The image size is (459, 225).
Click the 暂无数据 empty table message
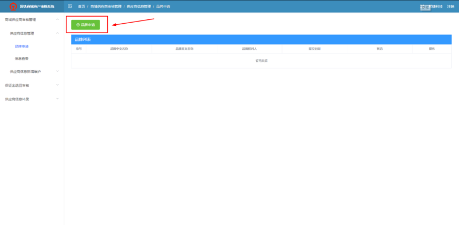(x=262, y=61)
